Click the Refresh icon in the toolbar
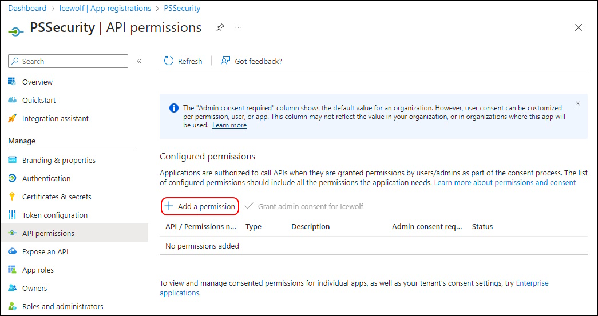Viewport: 598px width, 316px height. [x=169, y=61]
